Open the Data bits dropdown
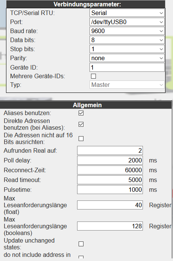The height and width of the screenshot is (261, 173). [x=127, y=40]
